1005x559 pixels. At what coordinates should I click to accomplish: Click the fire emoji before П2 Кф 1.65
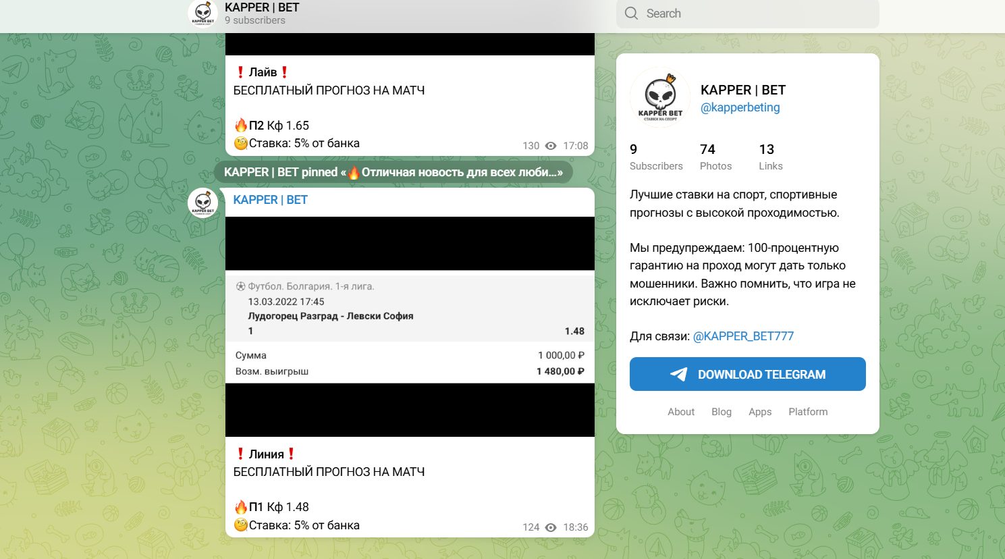pyautogui.click(x=241, y=125)
